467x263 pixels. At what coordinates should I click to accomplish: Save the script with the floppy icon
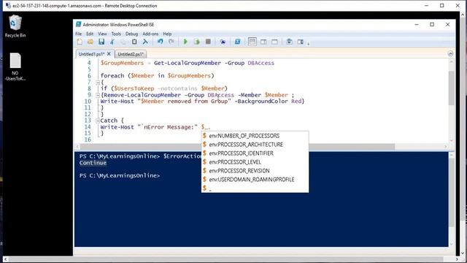click(x=101, y=42)
